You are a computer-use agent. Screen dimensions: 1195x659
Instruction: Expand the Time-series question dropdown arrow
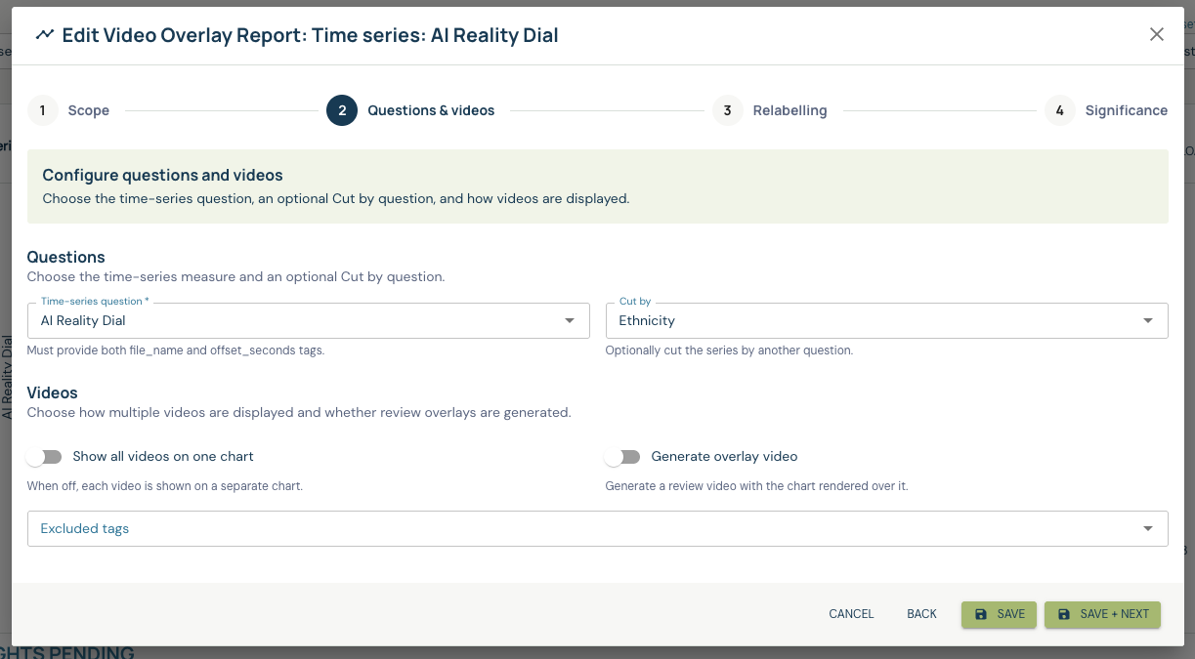pyautogui.click(x=570, y=321)
